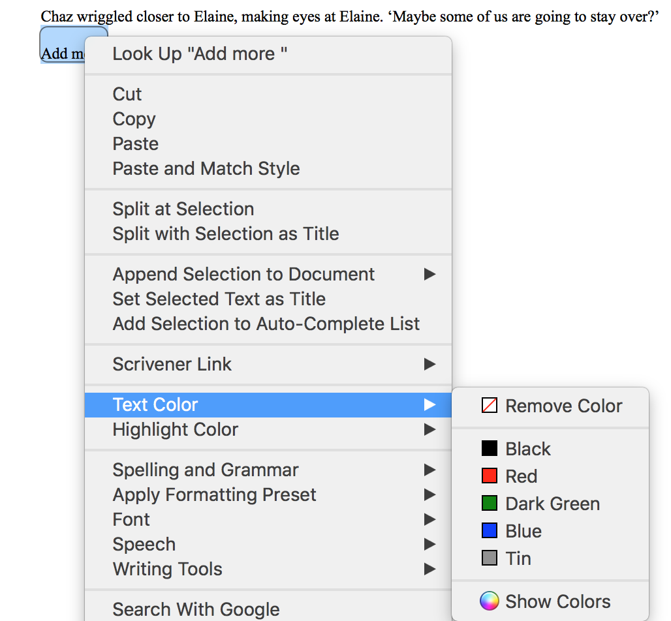Click the selected "Add m" text in editor
Image resolution: width=671 pixels, height=621 pixels.
pyautogui.click(x=63, y=54)
